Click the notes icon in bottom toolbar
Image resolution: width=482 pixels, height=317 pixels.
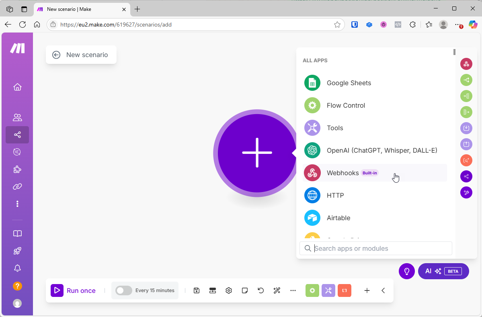[245, 290]
